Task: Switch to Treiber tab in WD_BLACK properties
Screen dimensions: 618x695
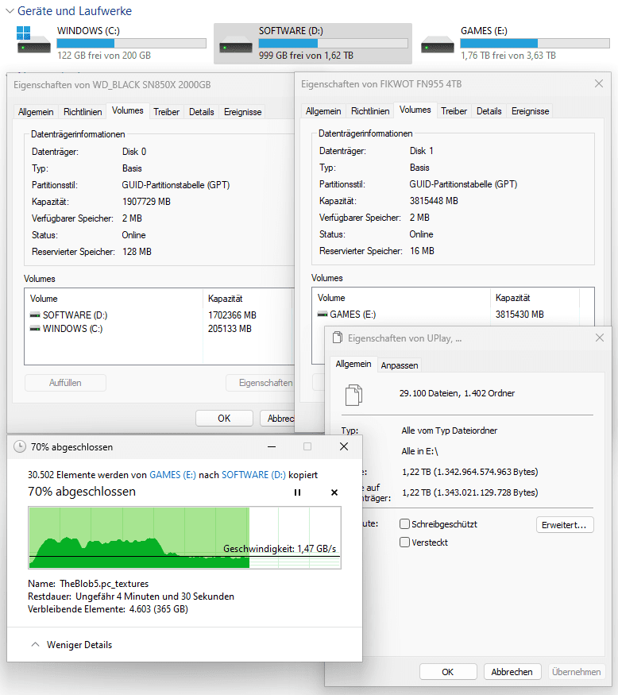Action: pos(166,112)
